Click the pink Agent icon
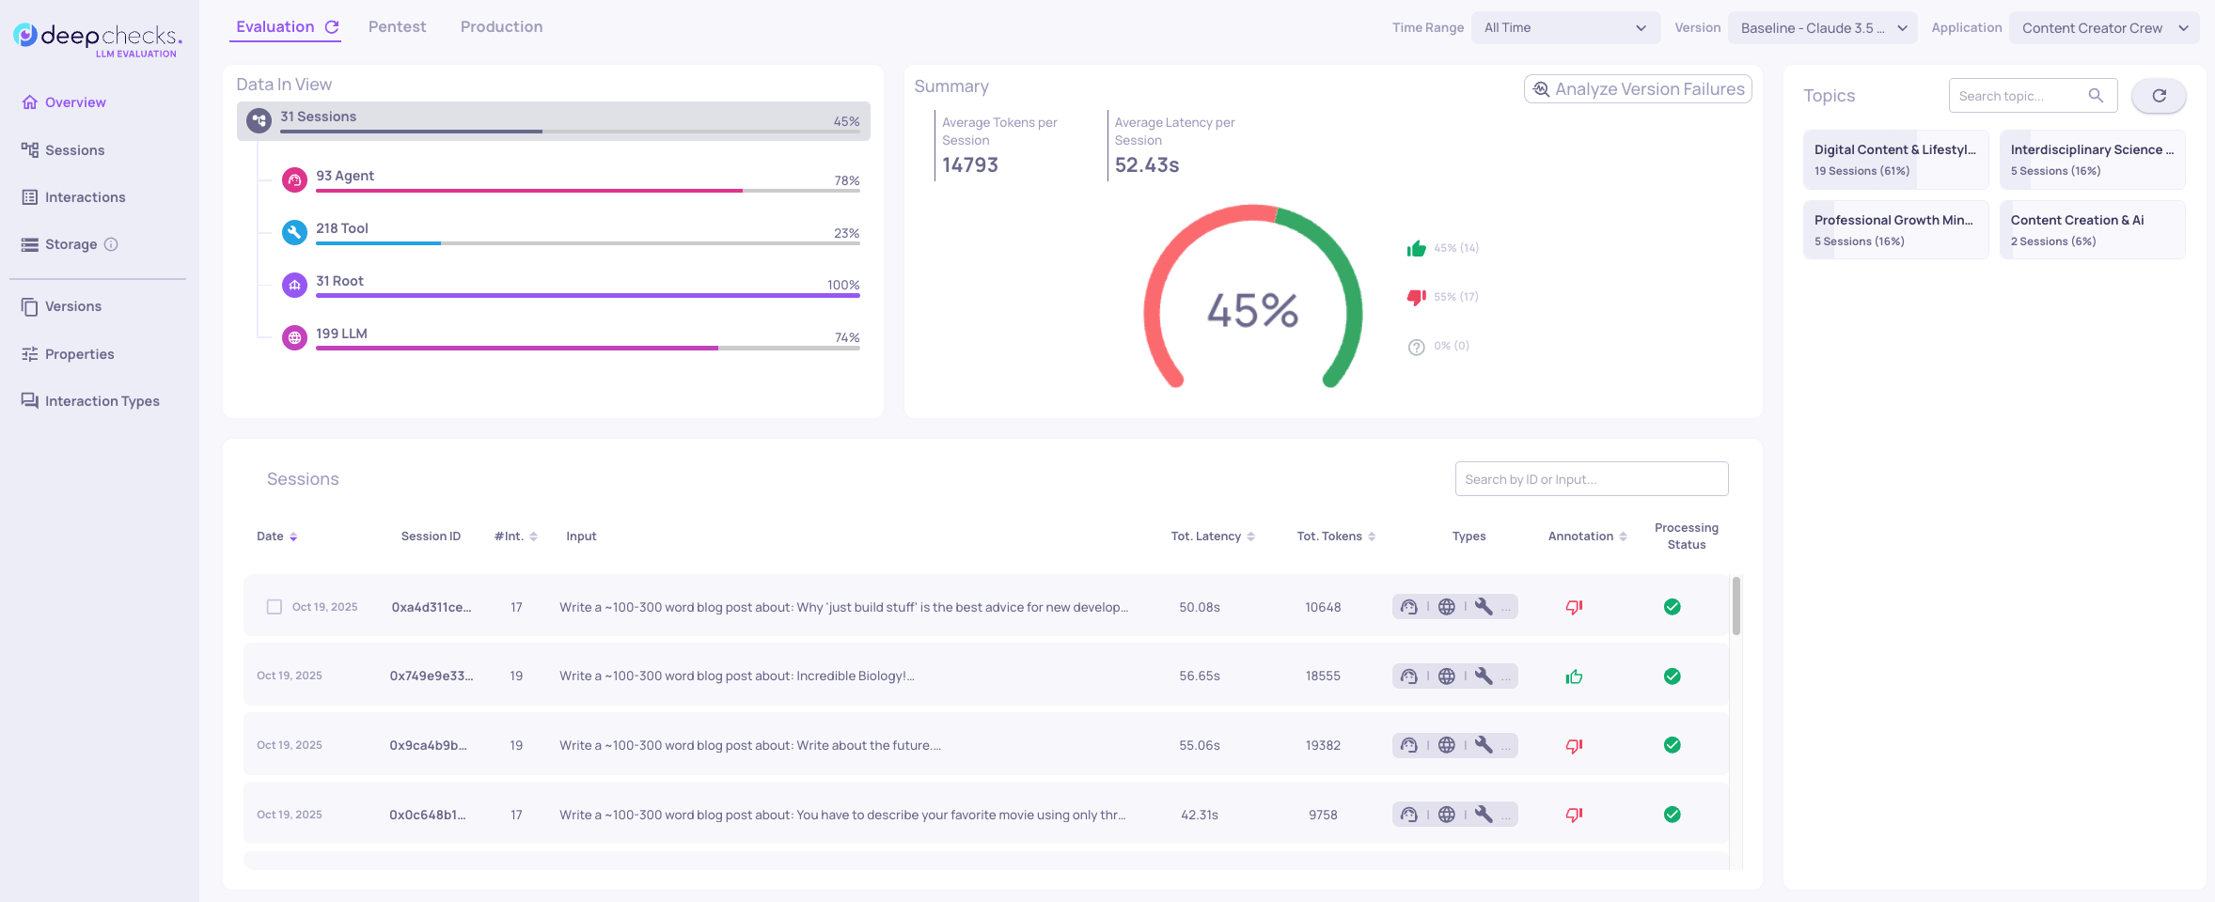The width and height of the screenshot is (2215, 902). [x=294, y=179]
